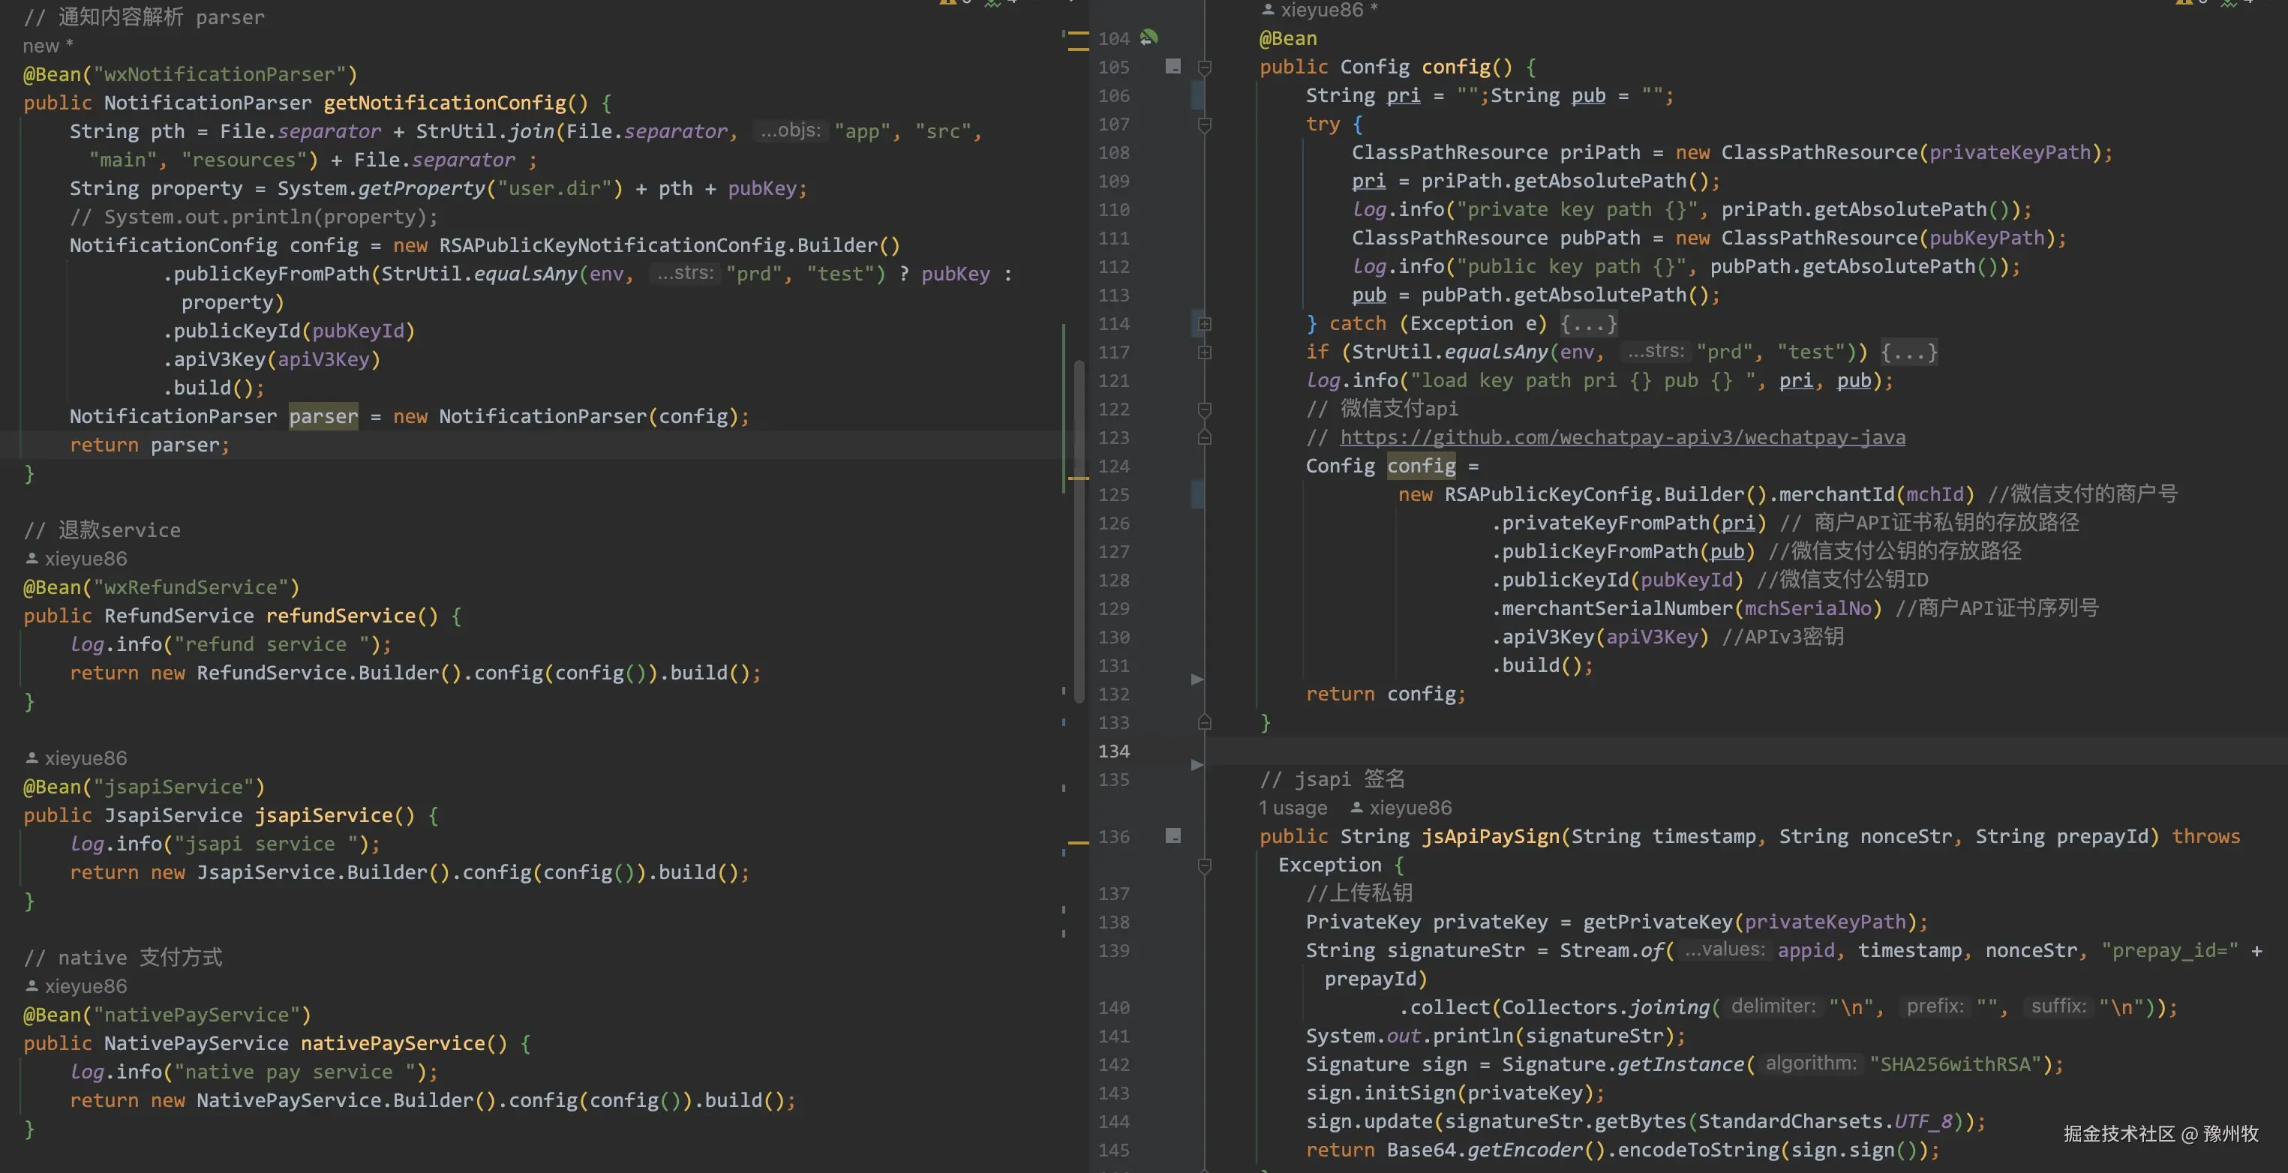Click the author icon above the wxRefundService bean
This screenshot has width=2288, height=1173.
32,559
